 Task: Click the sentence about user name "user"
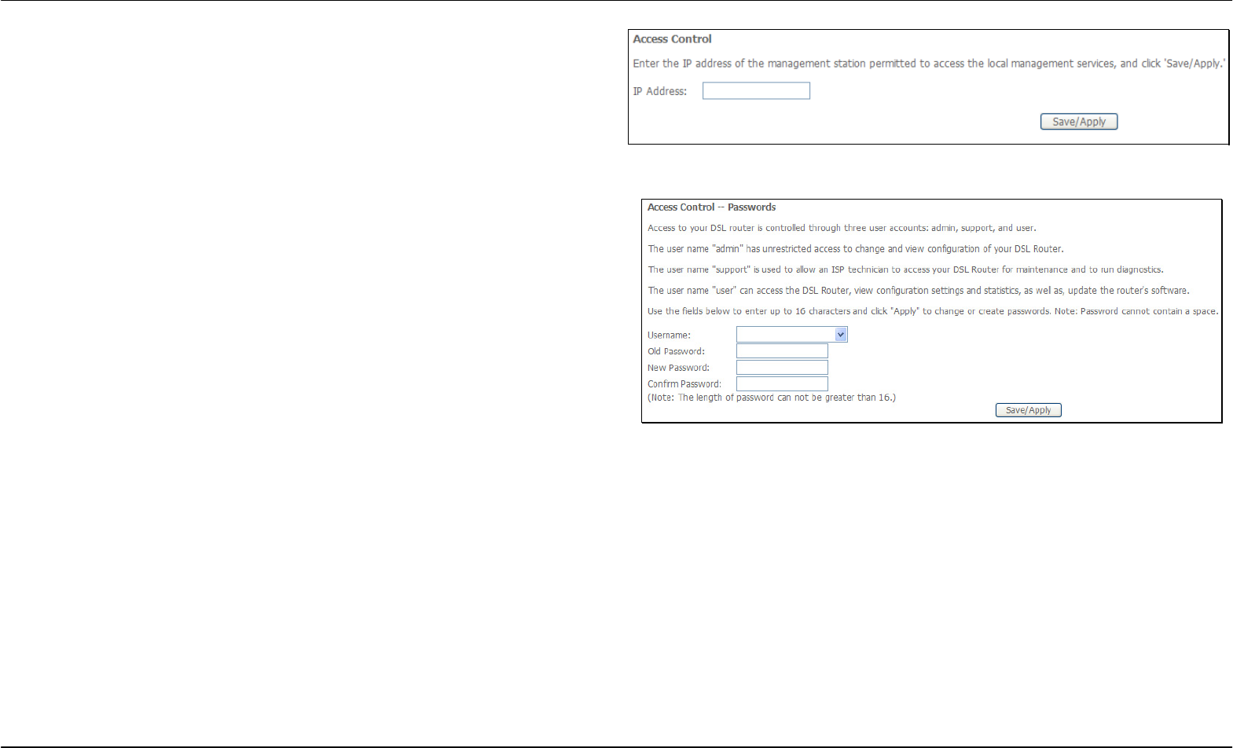[x=919, y=291]
